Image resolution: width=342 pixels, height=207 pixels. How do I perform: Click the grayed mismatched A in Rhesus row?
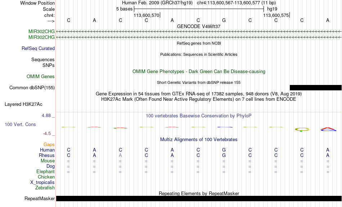coord(120,155)
